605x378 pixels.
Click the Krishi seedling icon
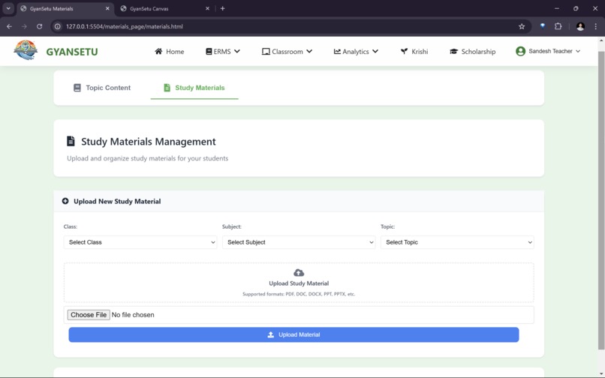coord(404,51)
